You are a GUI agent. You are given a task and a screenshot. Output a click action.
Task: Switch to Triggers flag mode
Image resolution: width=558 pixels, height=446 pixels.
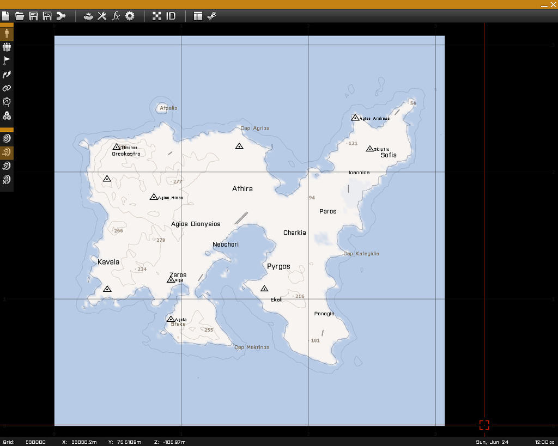[7, 60]
